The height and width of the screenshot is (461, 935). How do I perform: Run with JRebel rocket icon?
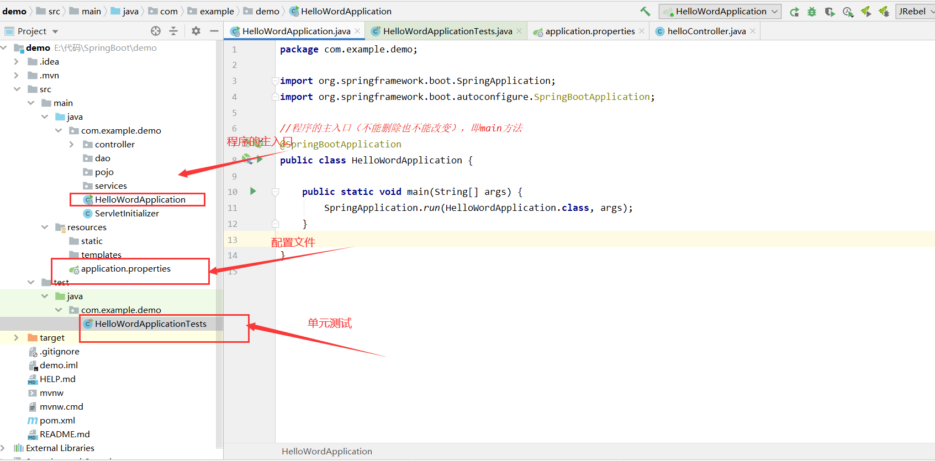point(866,12)
